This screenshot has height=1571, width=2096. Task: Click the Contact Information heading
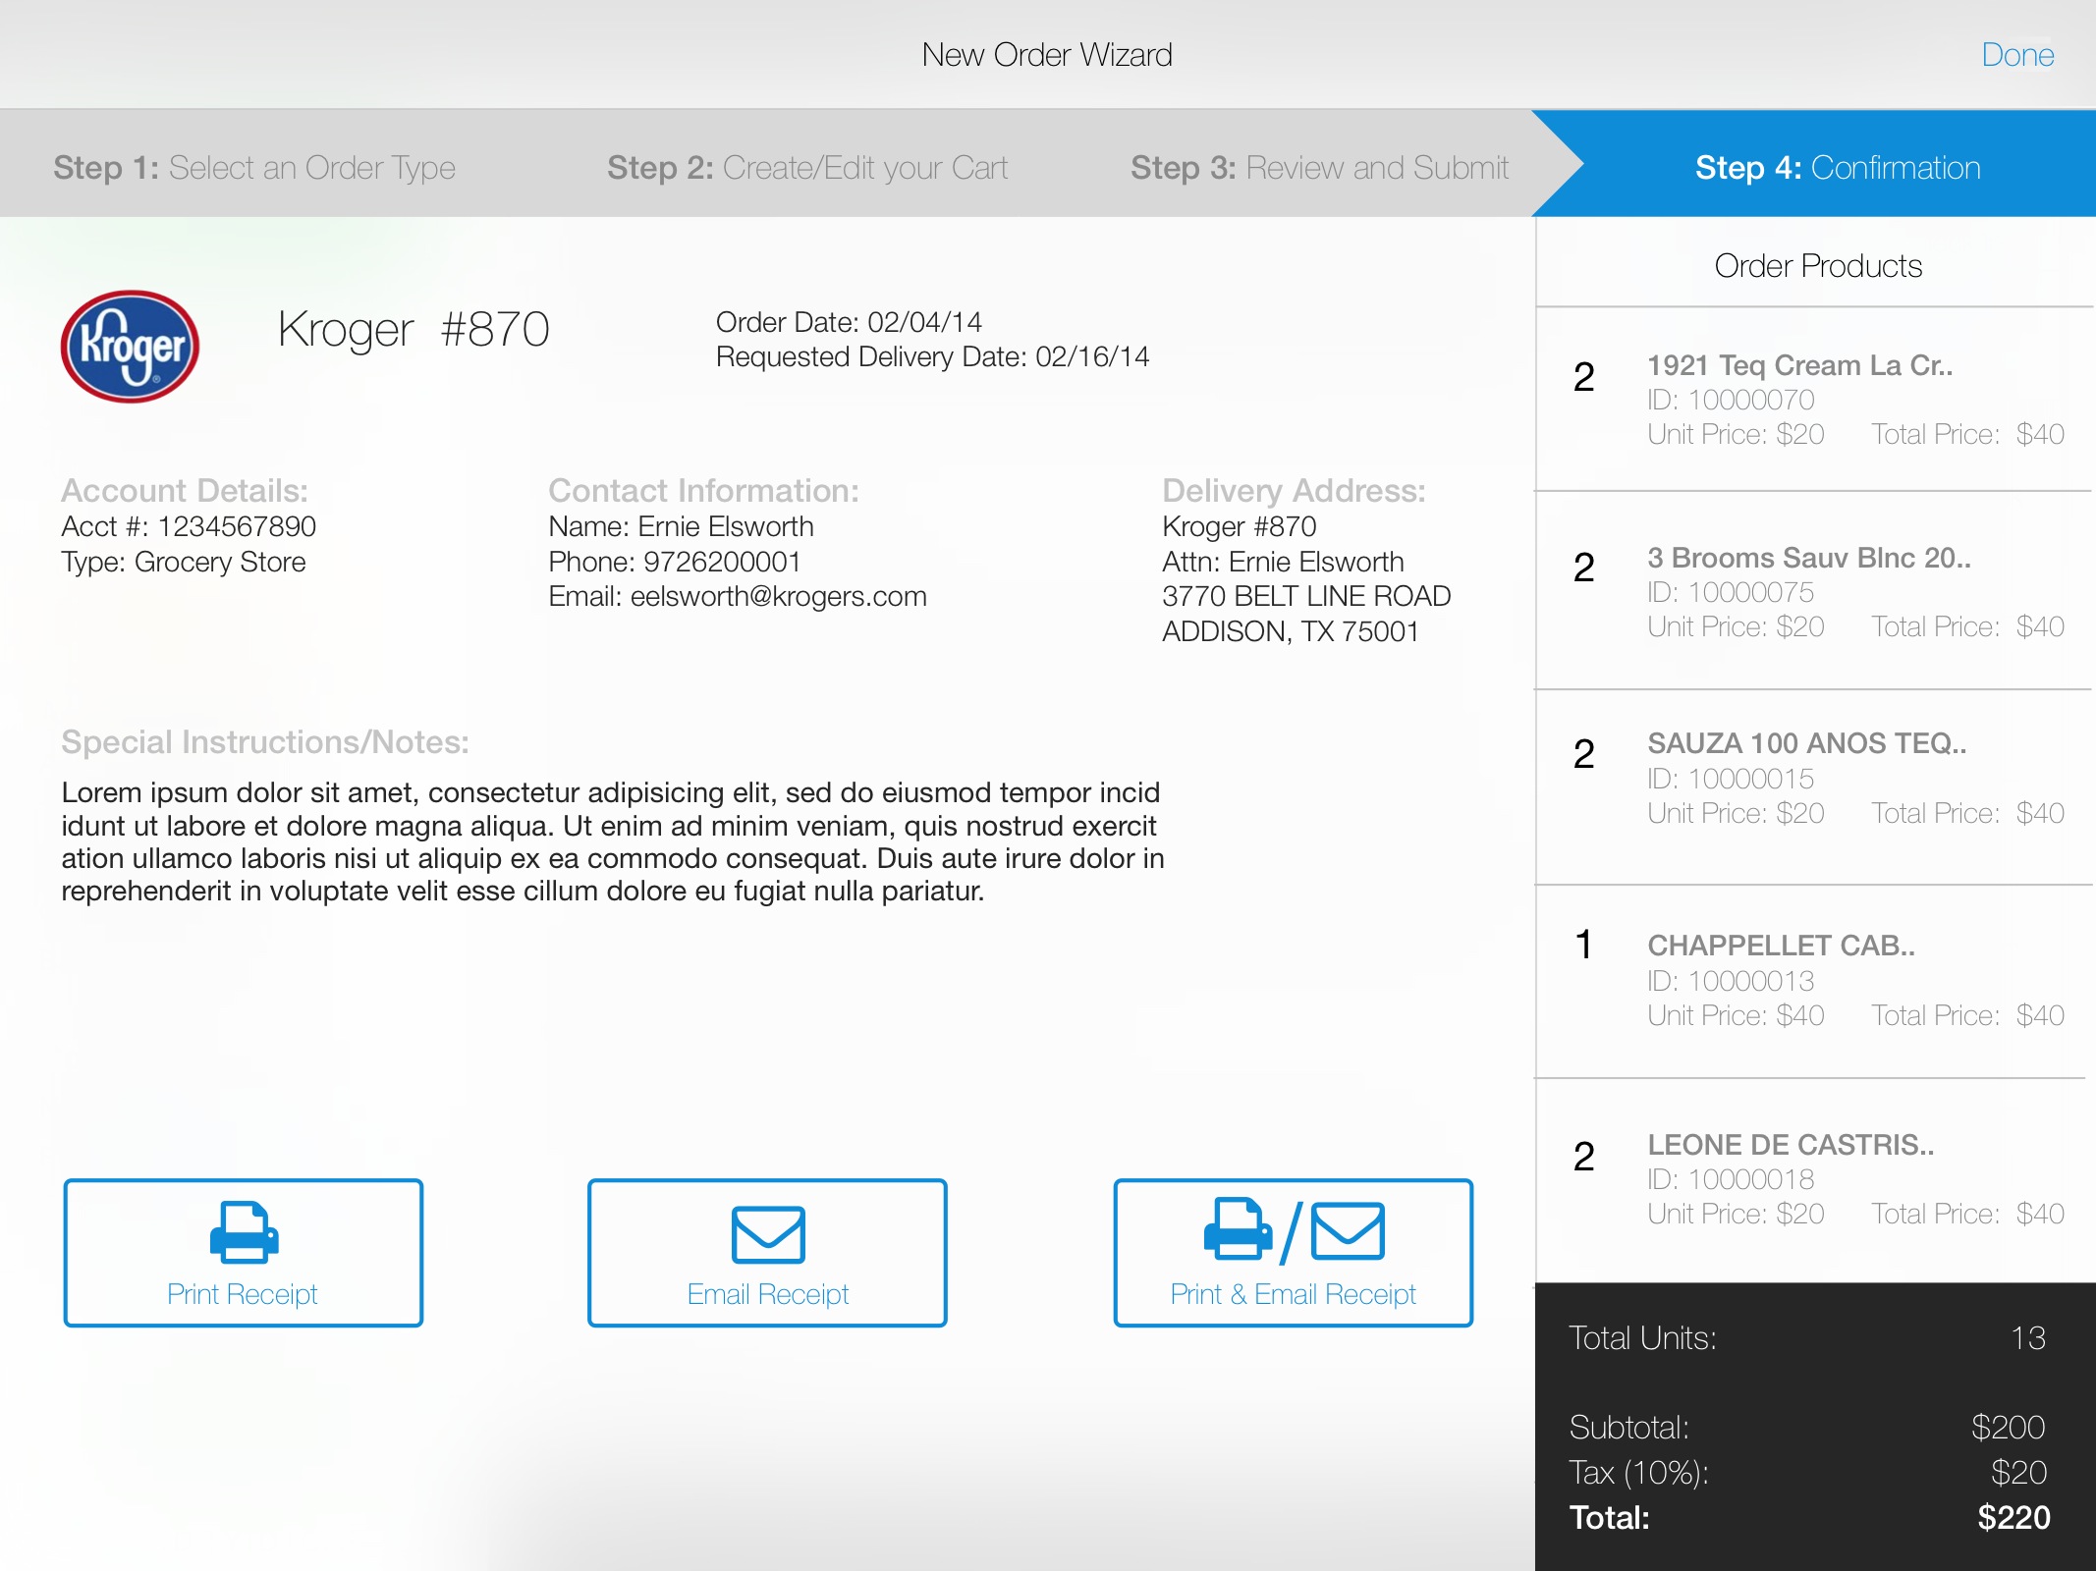(x=703, y=491)
